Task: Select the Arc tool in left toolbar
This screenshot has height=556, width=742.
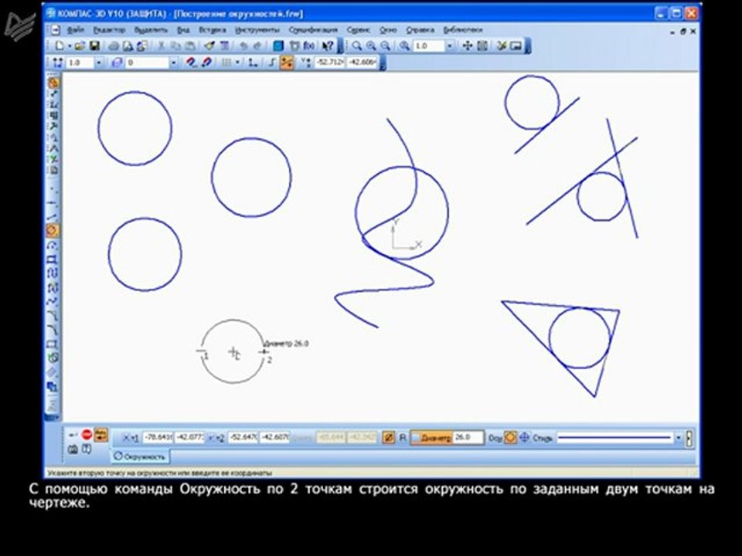Action: tap(53, 246)
